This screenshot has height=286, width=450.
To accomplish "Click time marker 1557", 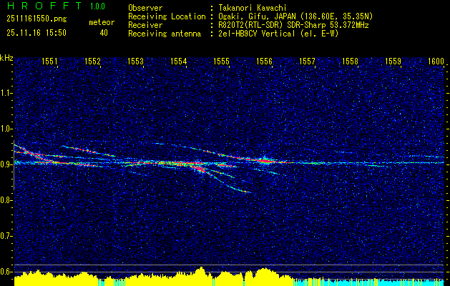I will click(307, 61).
